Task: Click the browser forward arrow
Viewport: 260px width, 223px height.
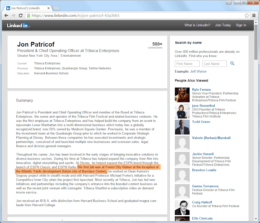Action: [x=13, y=16]
